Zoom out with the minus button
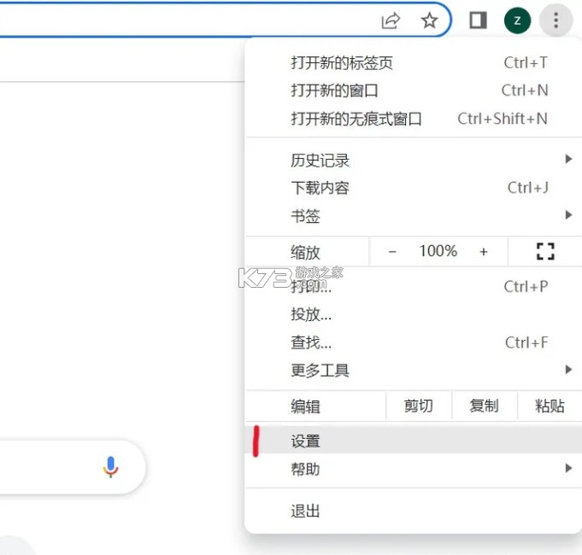 pos(392,251)
